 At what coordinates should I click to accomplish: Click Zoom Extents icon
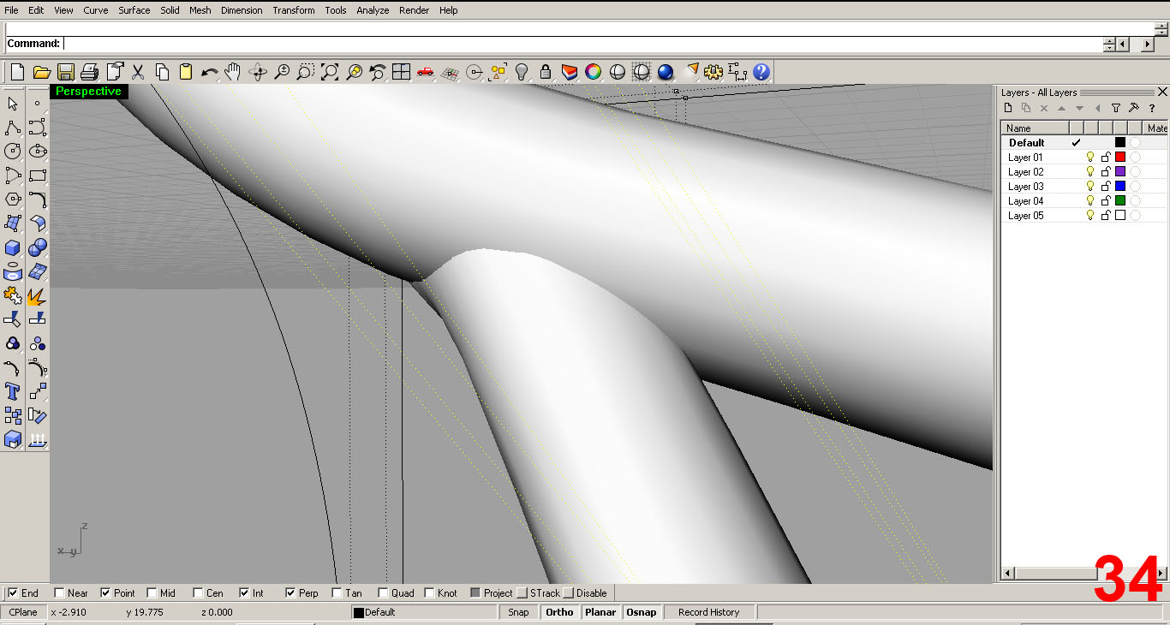click(x=330, y=72)
